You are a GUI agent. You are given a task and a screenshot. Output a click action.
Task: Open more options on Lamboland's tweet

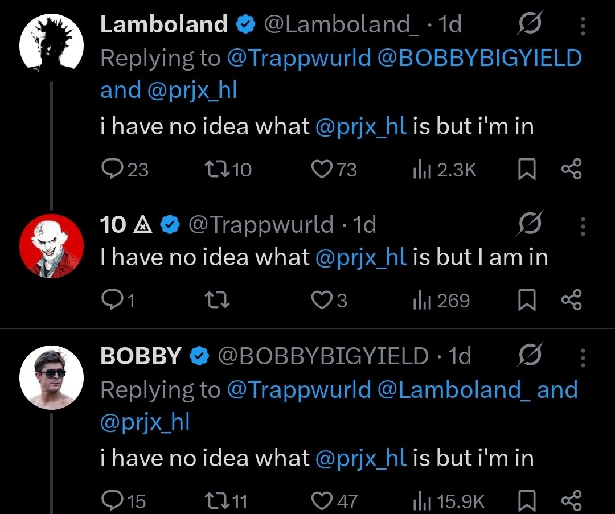click(x=583, y=26)
